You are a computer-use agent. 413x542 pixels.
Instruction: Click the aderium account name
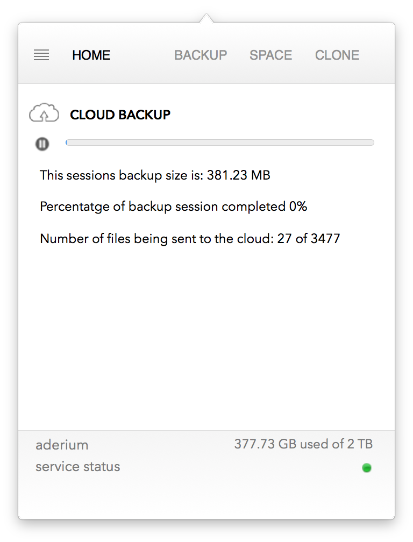tap(62, 445)
